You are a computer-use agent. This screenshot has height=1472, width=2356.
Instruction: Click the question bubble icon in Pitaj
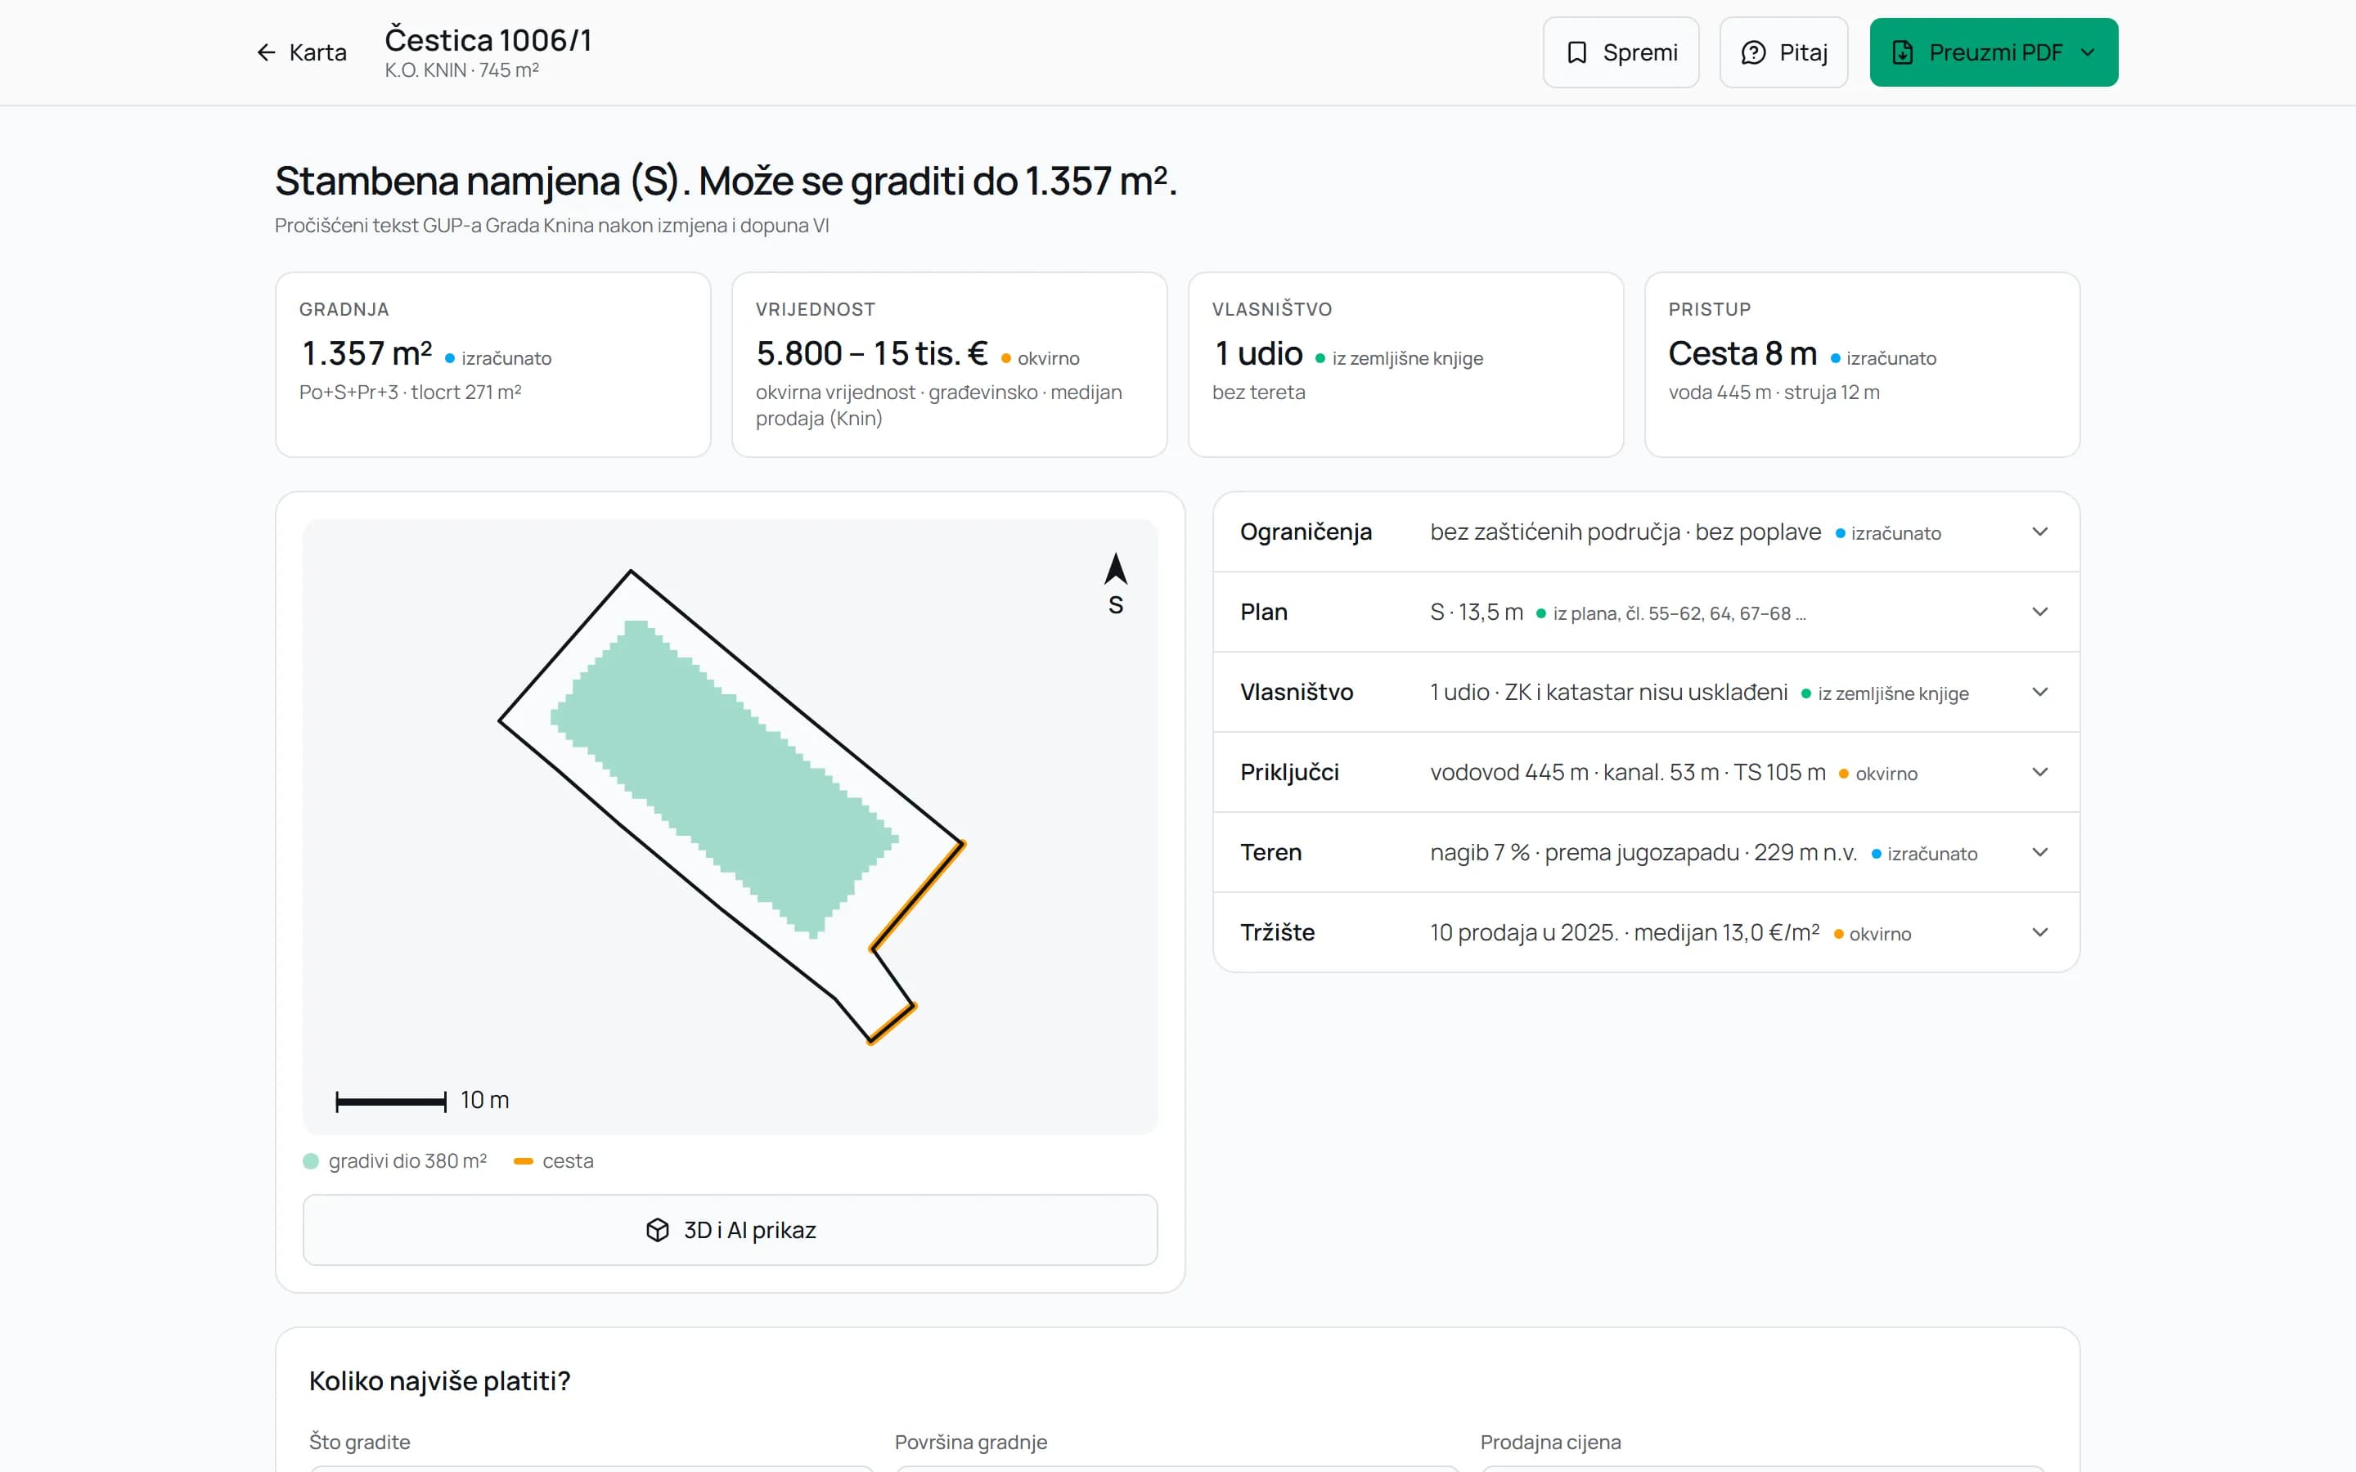[1752, 52]
